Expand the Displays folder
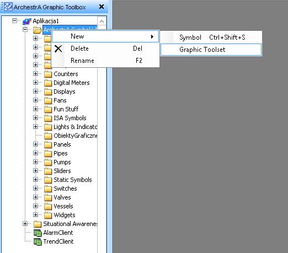The height and width of the screenshot is (253, 288). coord(35,91)
